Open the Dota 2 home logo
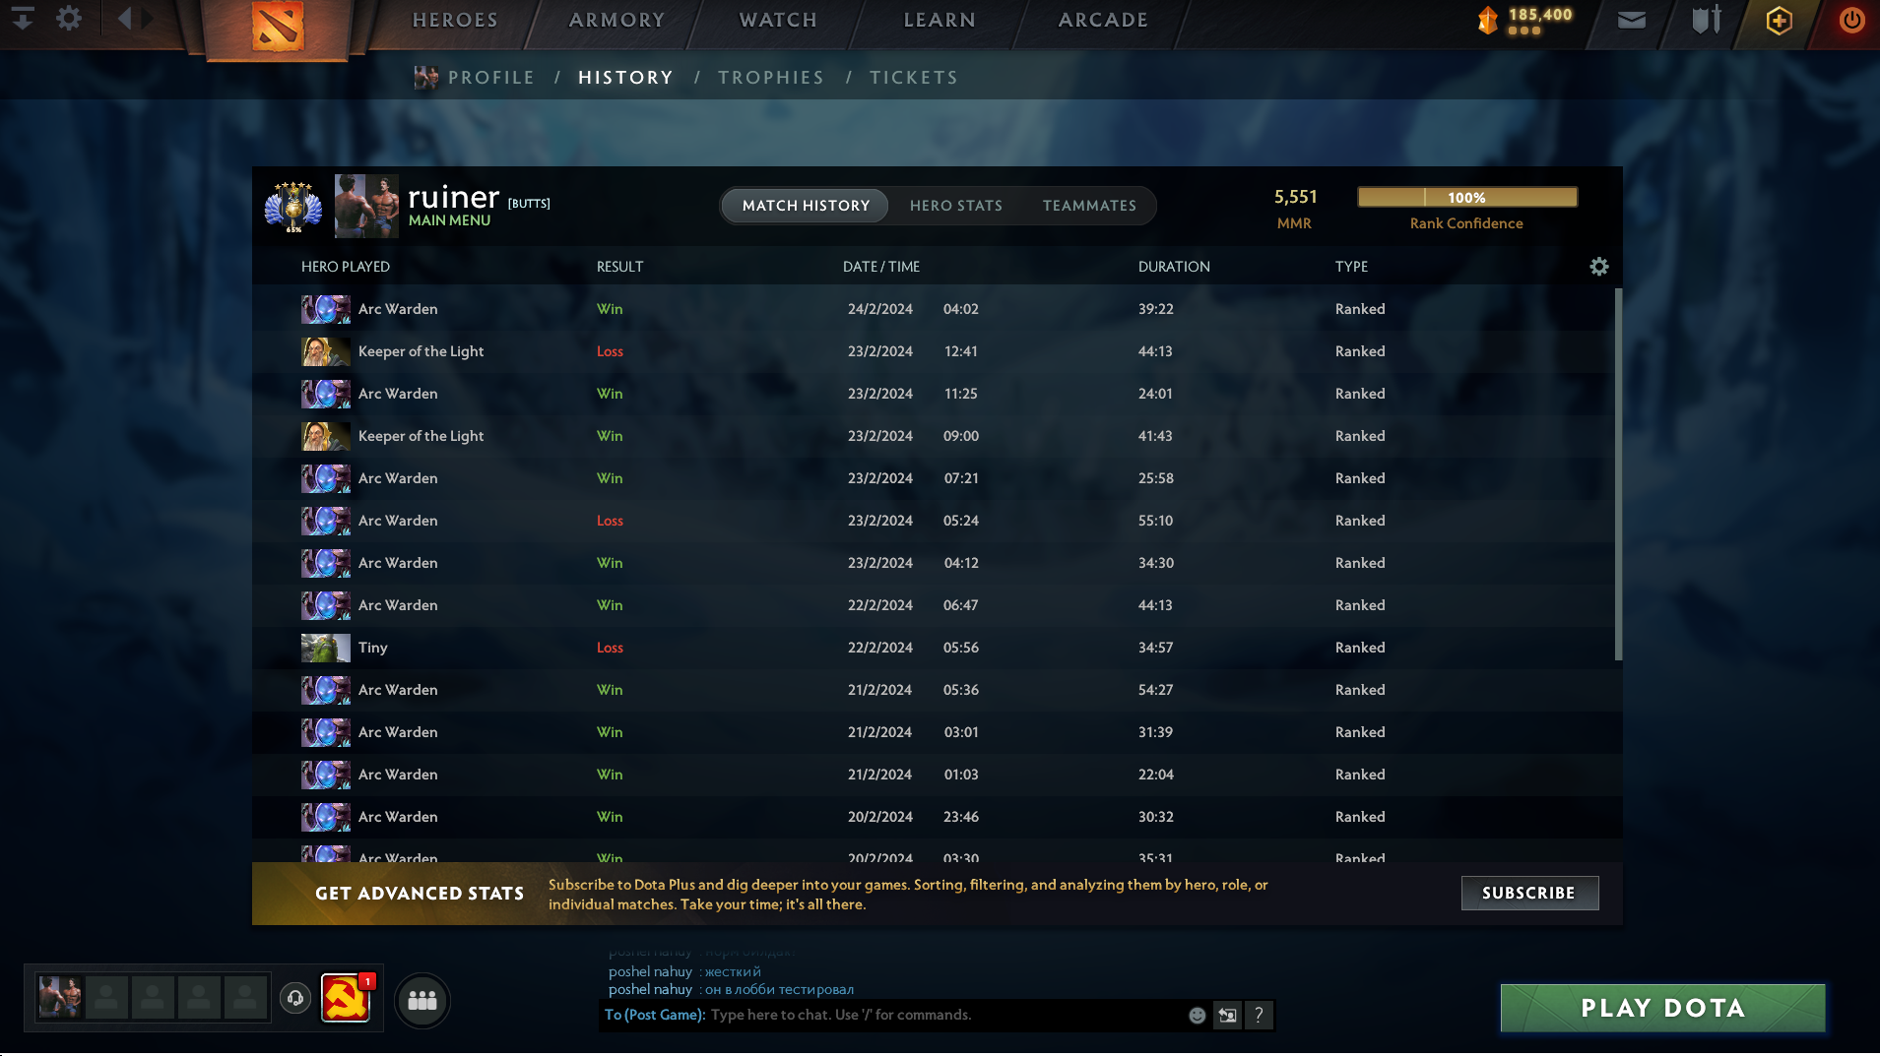Viewport: 1880px width, 1056px height. point(277,28)
